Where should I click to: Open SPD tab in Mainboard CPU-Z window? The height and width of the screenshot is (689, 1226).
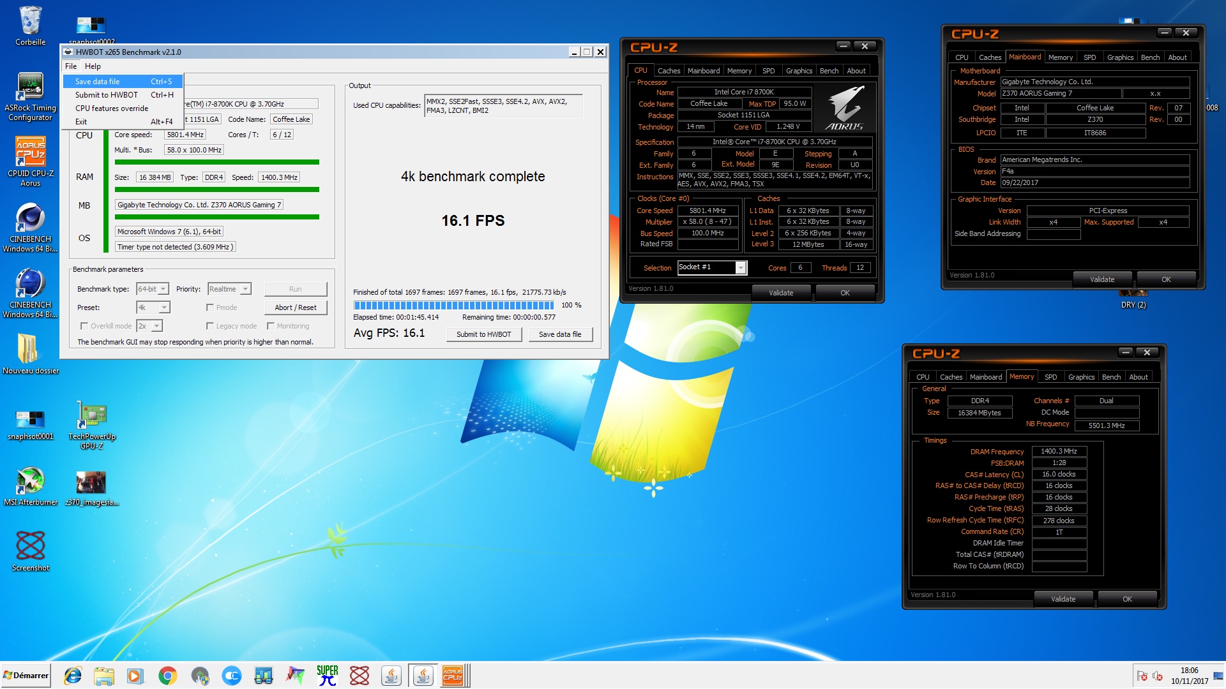coord(1089,57)
